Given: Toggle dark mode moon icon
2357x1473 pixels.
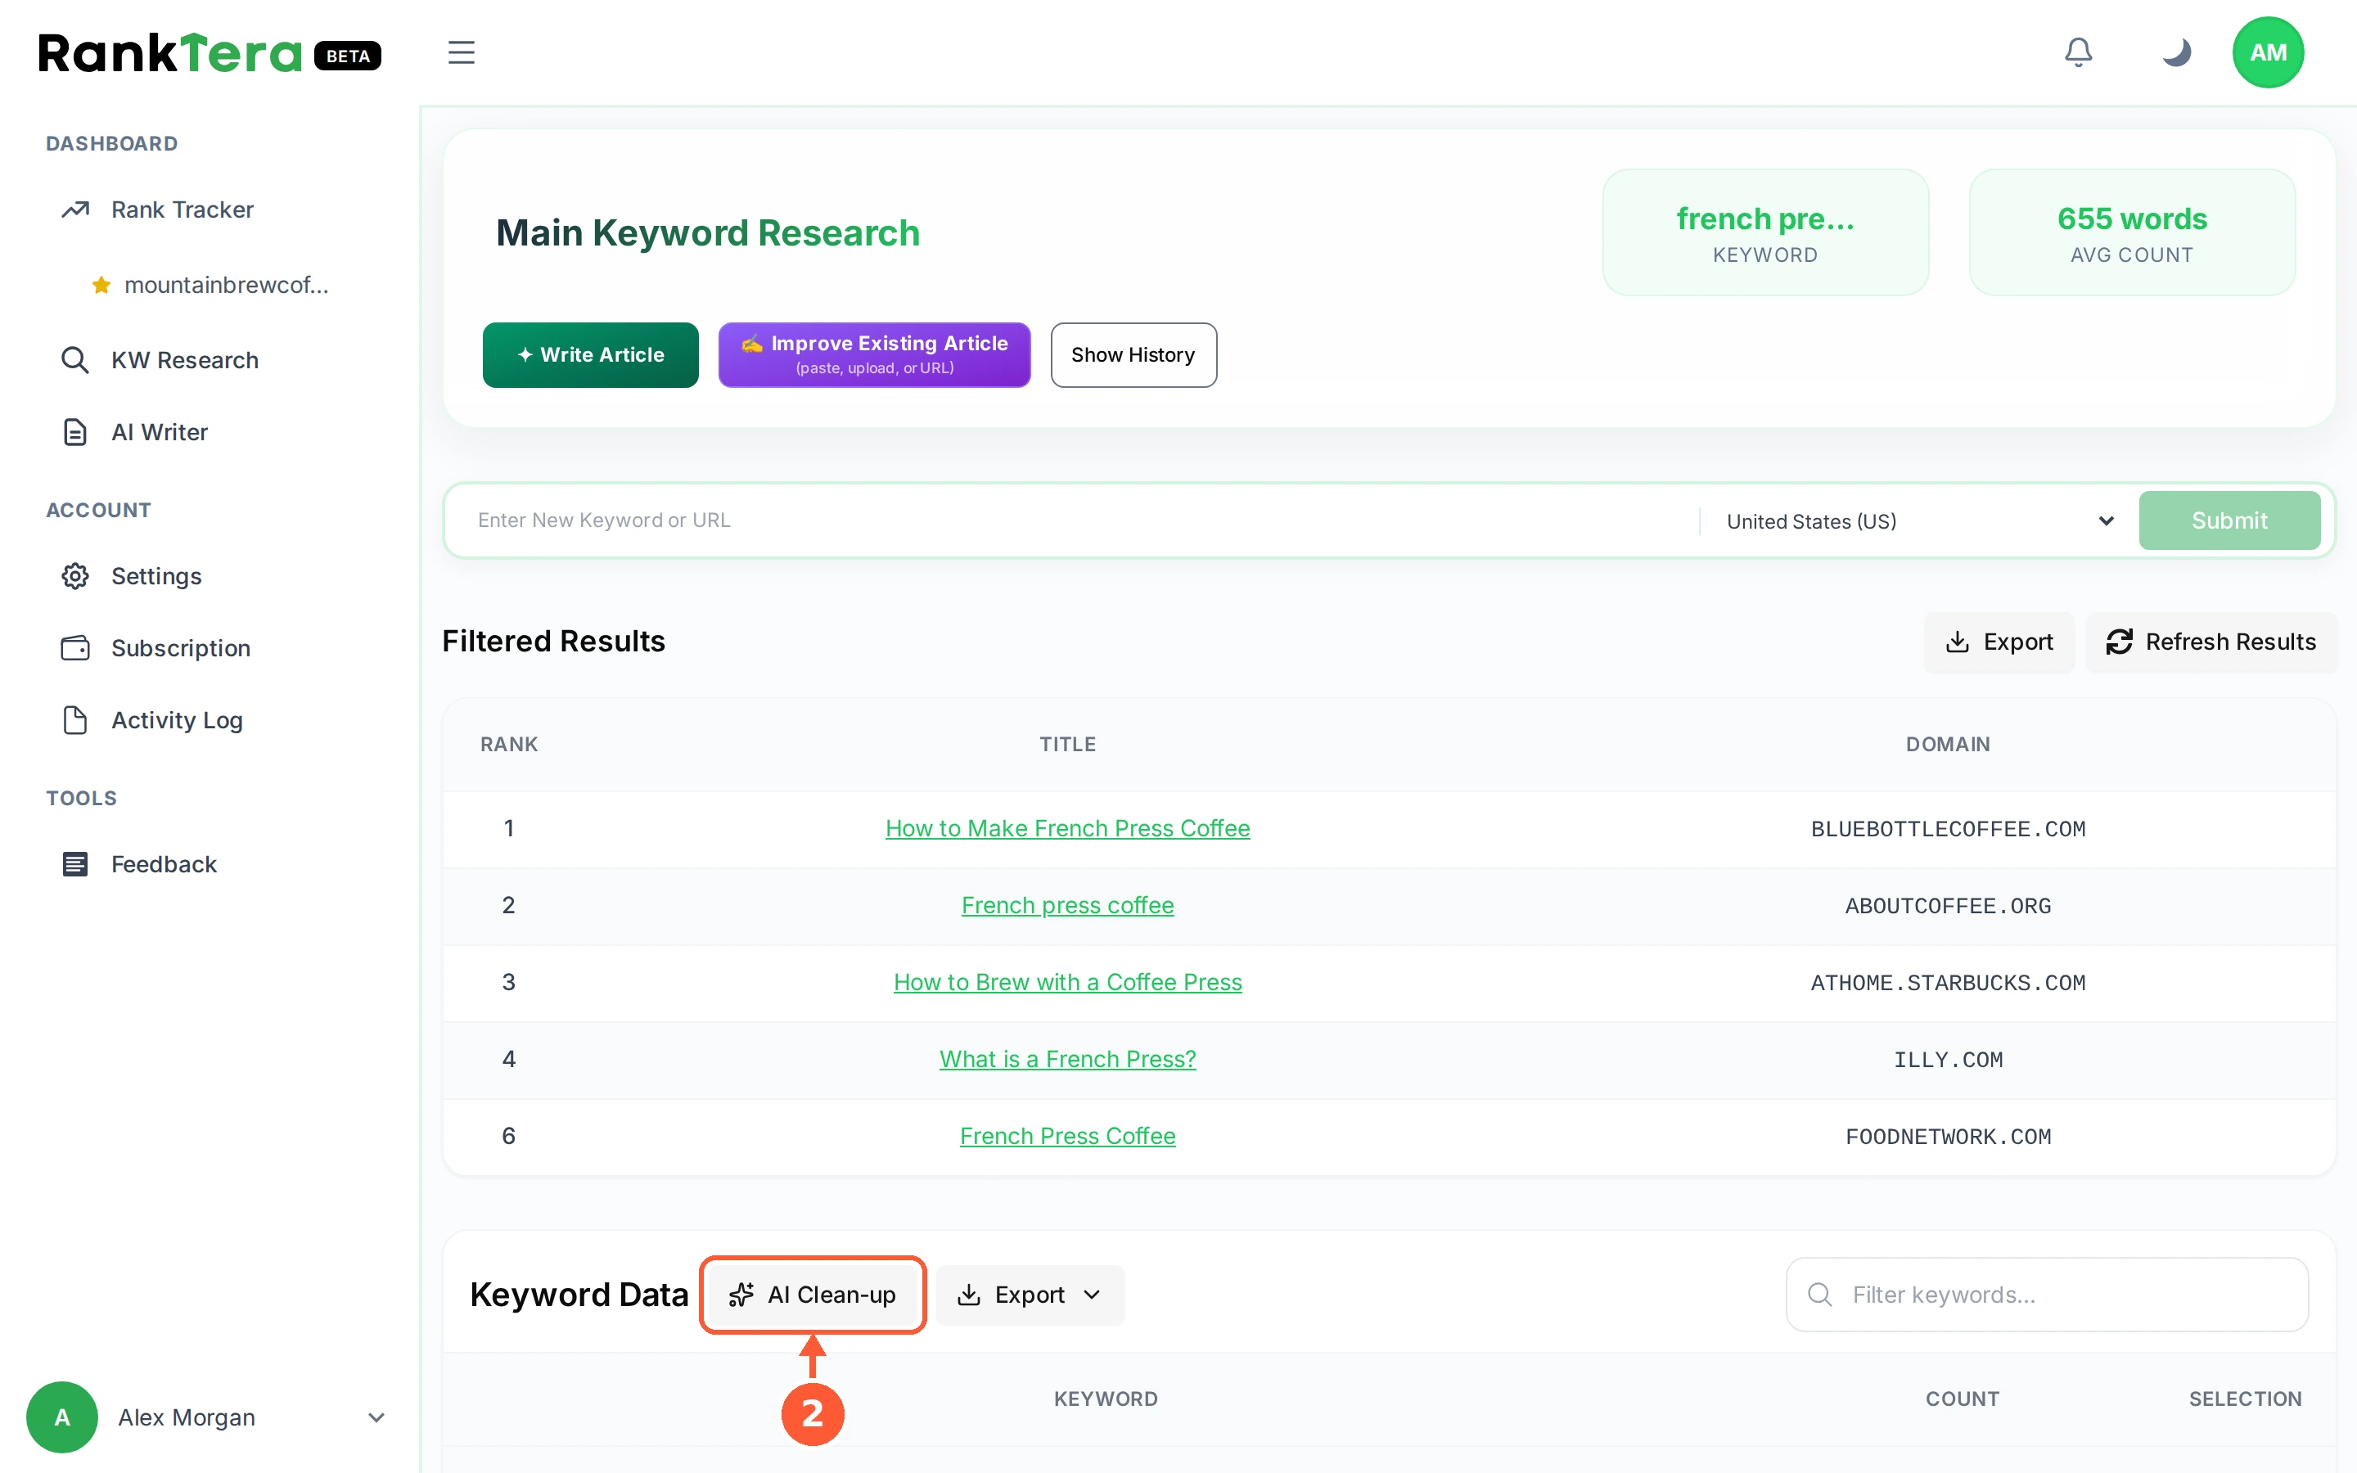Looking at the screenshot, I should pos(2176,52).
